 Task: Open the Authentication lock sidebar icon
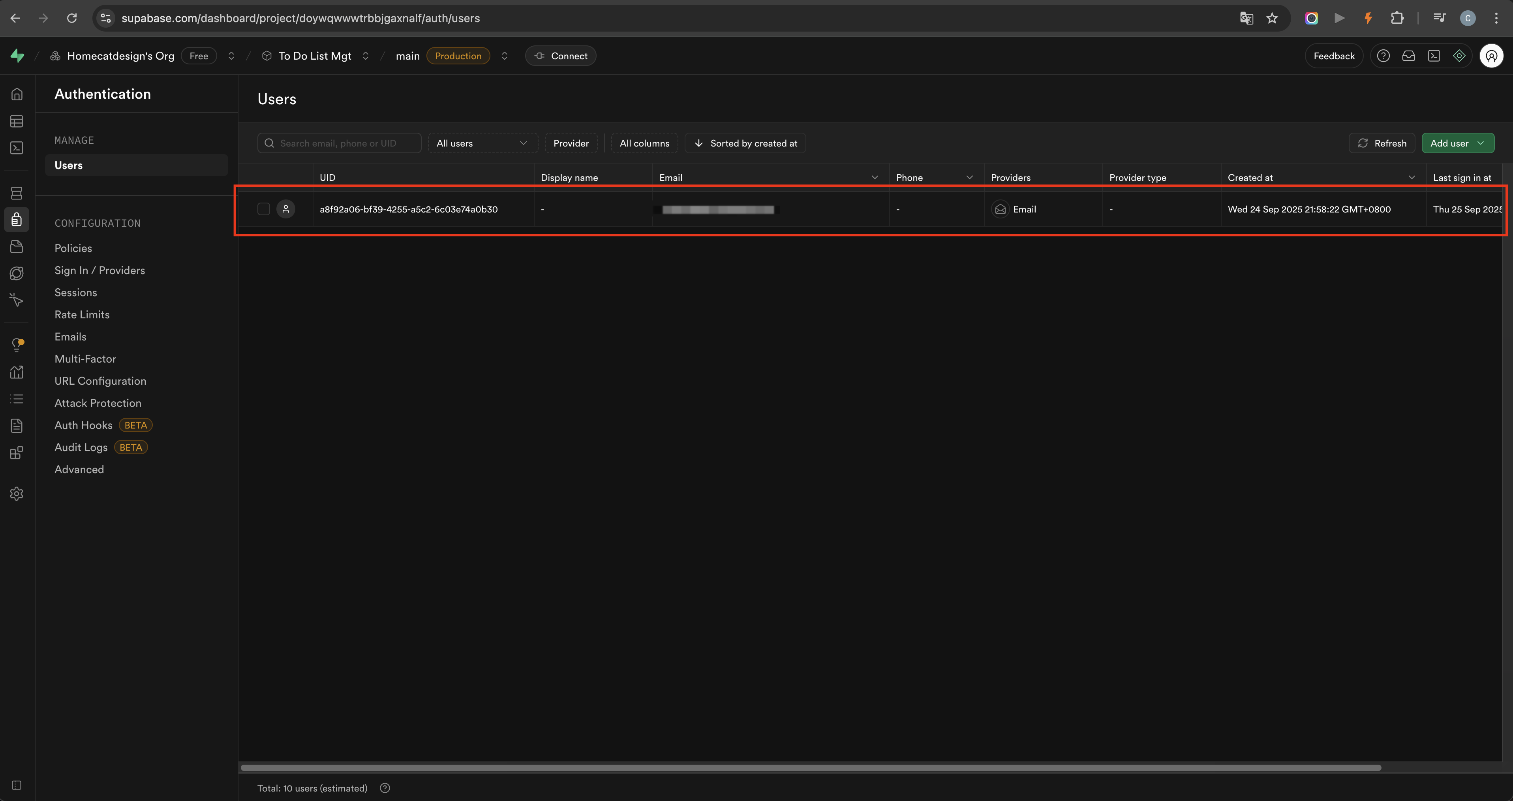point(17,220)
